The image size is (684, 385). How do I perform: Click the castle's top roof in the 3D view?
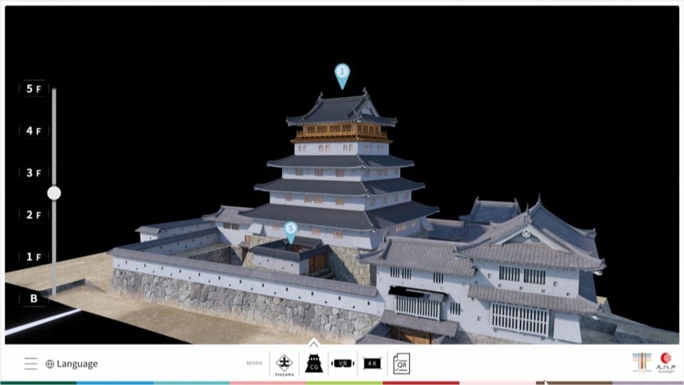click(340, 108)
